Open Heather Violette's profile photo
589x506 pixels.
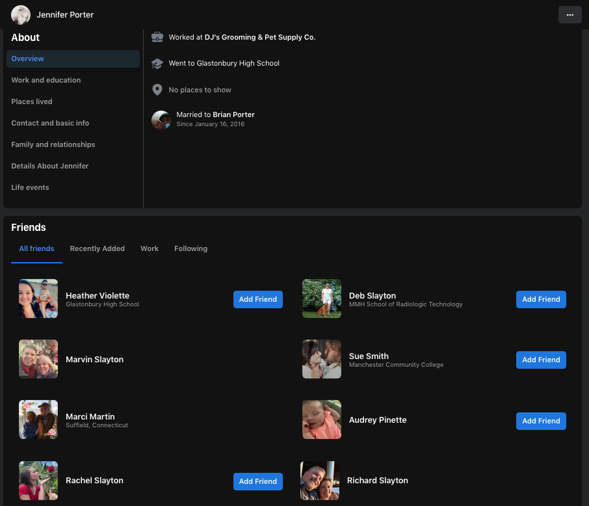tap(38, 299)
